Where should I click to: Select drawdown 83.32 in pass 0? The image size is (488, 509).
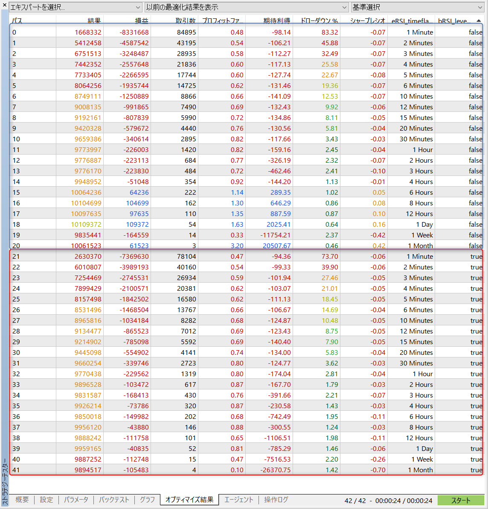click(x=330, y=32)
